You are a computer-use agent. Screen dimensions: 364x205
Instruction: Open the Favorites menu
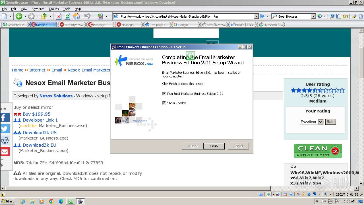click(38, 9)
